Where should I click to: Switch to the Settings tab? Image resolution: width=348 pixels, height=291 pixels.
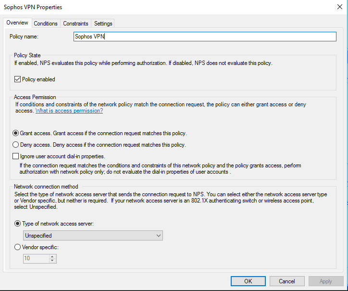[103, 24]
